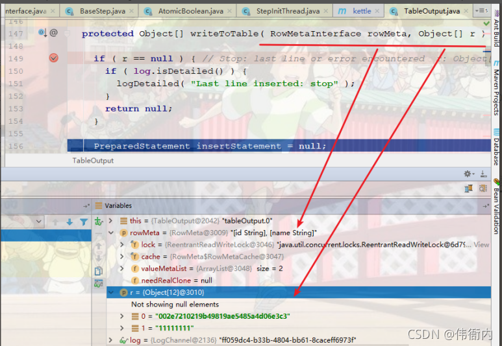
Task: Click the Variables panel title
Action: tap(118, 206)
